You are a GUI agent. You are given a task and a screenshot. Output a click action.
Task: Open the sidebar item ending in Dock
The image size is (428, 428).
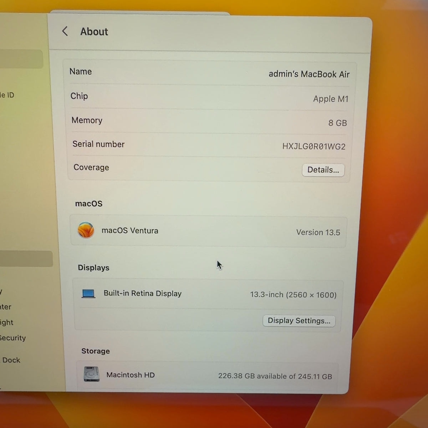pyautogui.click(x=11, y=360)
